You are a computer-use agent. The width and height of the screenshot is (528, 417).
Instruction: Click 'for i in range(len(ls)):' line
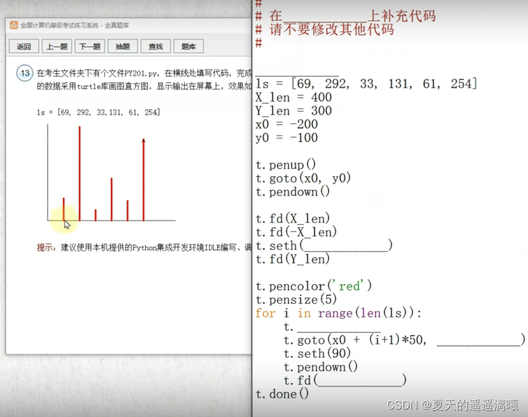(x=338, y=313)
